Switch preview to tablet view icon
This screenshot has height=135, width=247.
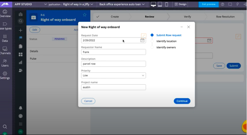tap(160, 4)
